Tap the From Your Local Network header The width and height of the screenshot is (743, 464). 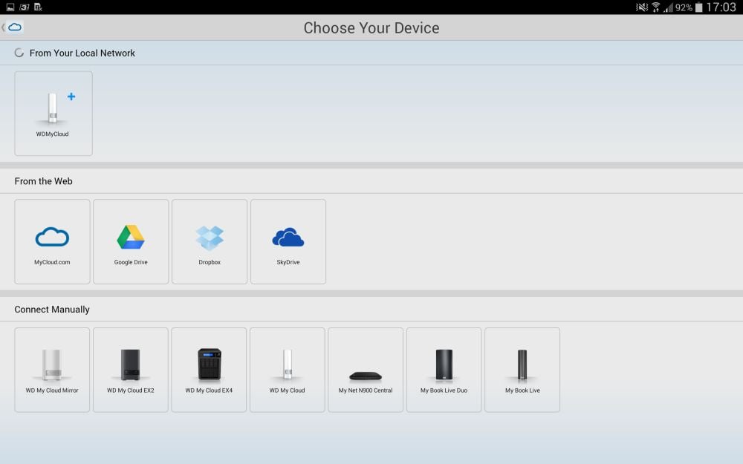[82, 53]
